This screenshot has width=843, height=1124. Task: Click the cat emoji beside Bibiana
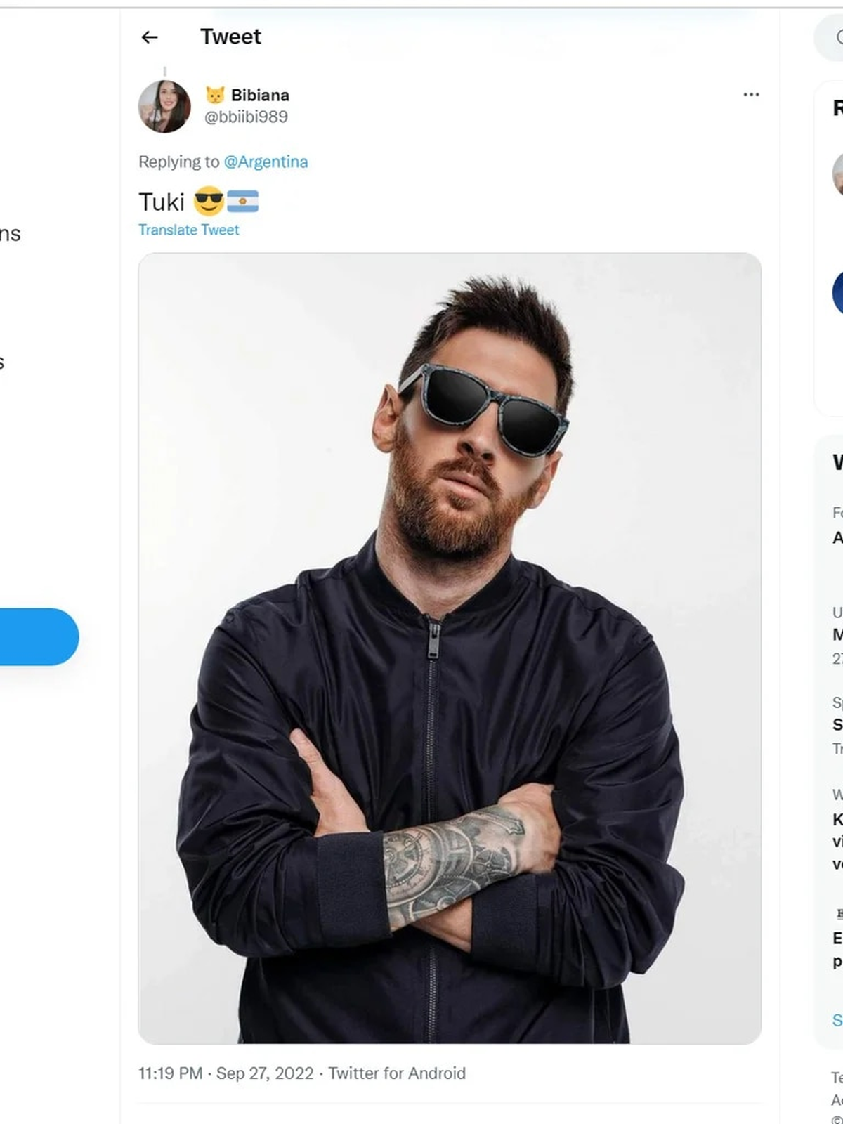[x=215, y=95]
